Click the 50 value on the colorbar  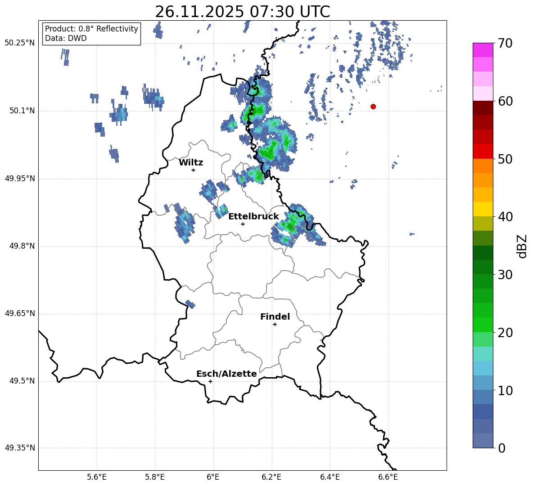pos(505,159)
